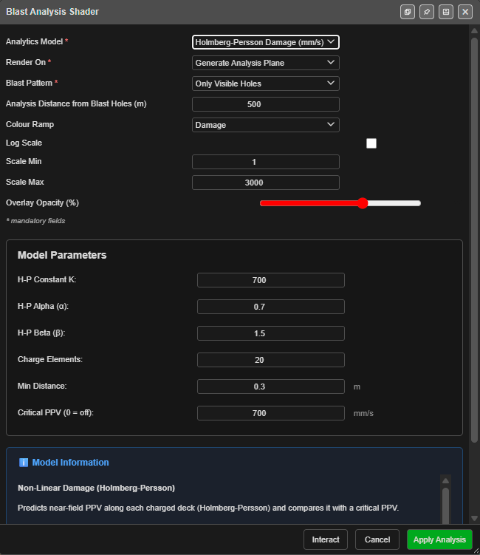Click the Model Information box scroll-up arrow
This screenshot has height=555, width=480.
tap(446, 480)
